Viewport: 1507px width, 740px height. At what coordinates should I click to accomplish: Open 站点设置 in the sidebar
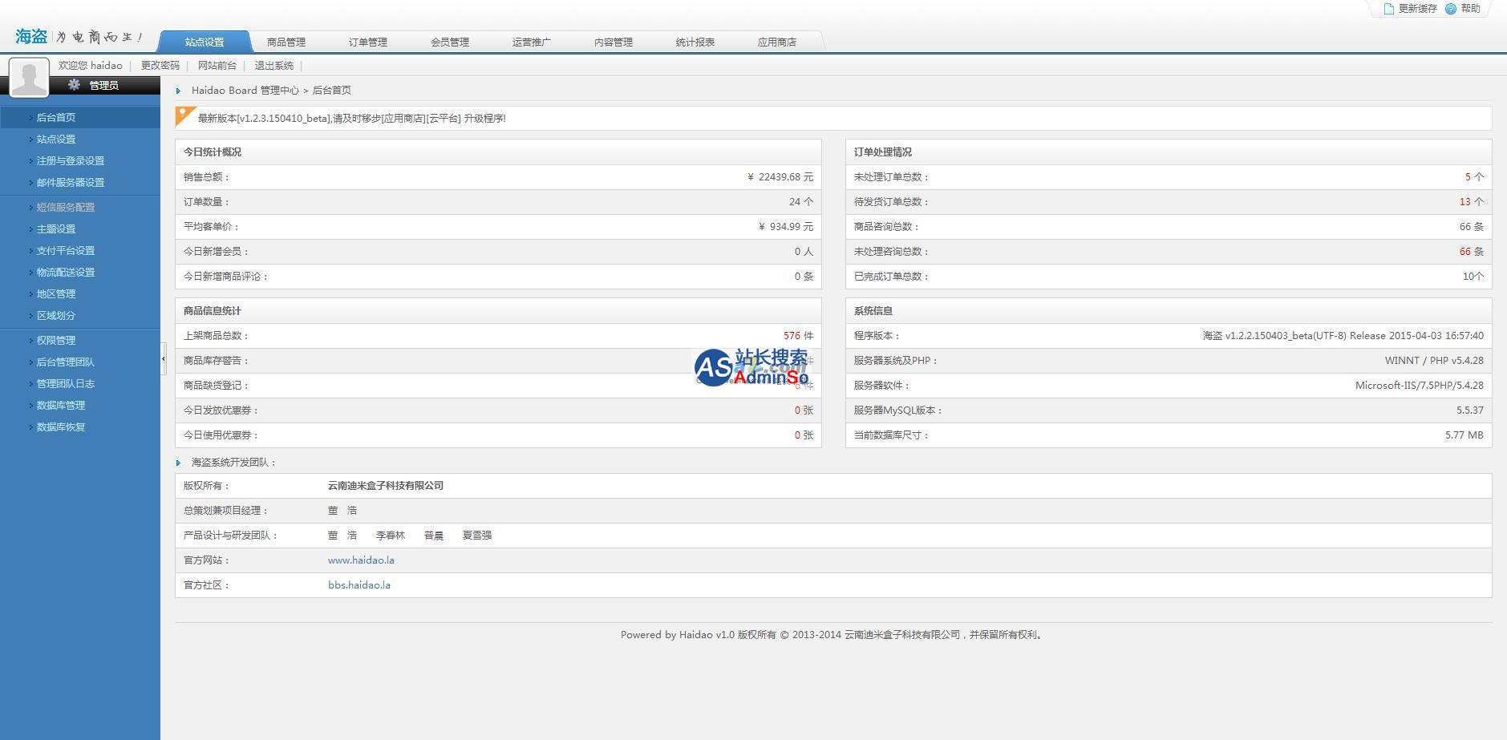[56, 140]
